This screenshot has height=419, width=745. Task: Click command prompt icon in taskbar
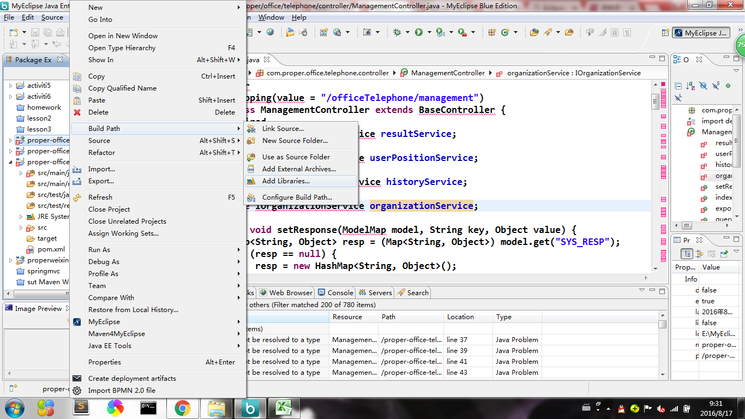click(x=149, y=408)
